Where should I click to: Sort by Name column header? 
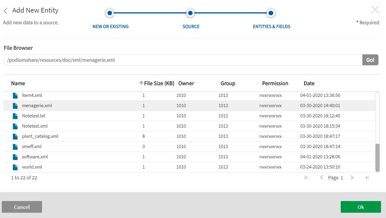[18, 83]
